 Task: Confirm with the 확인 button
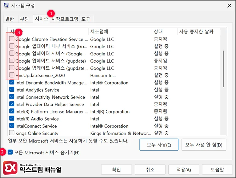tap(116, 169)
